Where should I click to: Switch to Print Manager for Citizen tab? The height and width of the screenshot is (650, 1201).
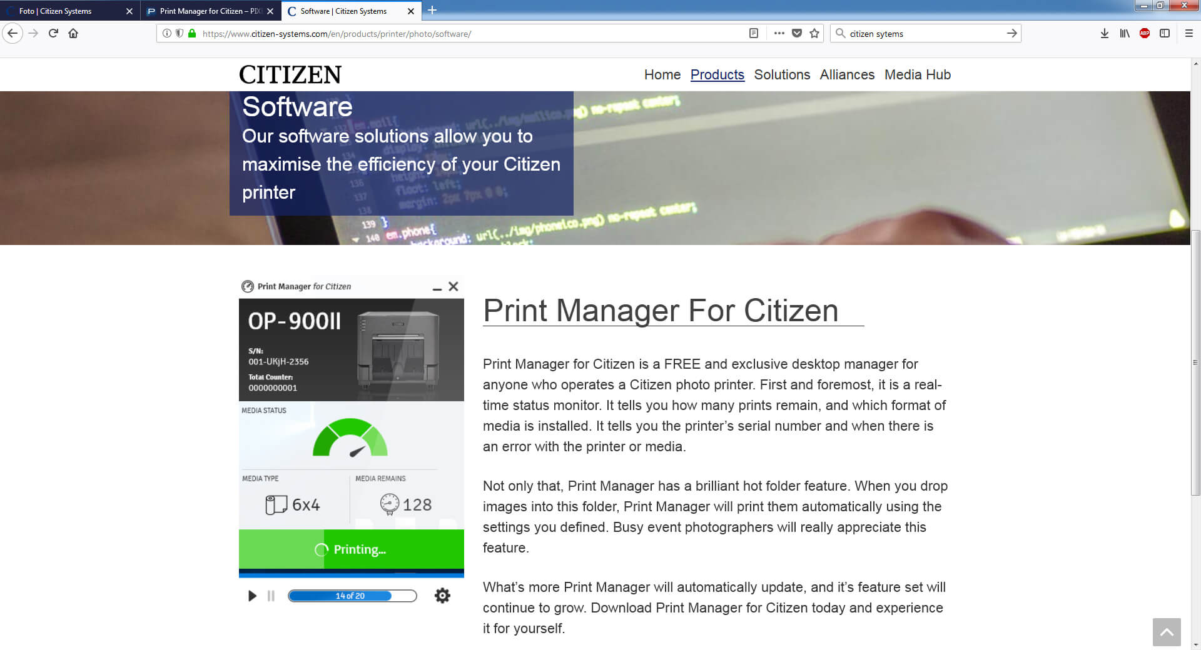pyautogui.click(x=210, y=11)
